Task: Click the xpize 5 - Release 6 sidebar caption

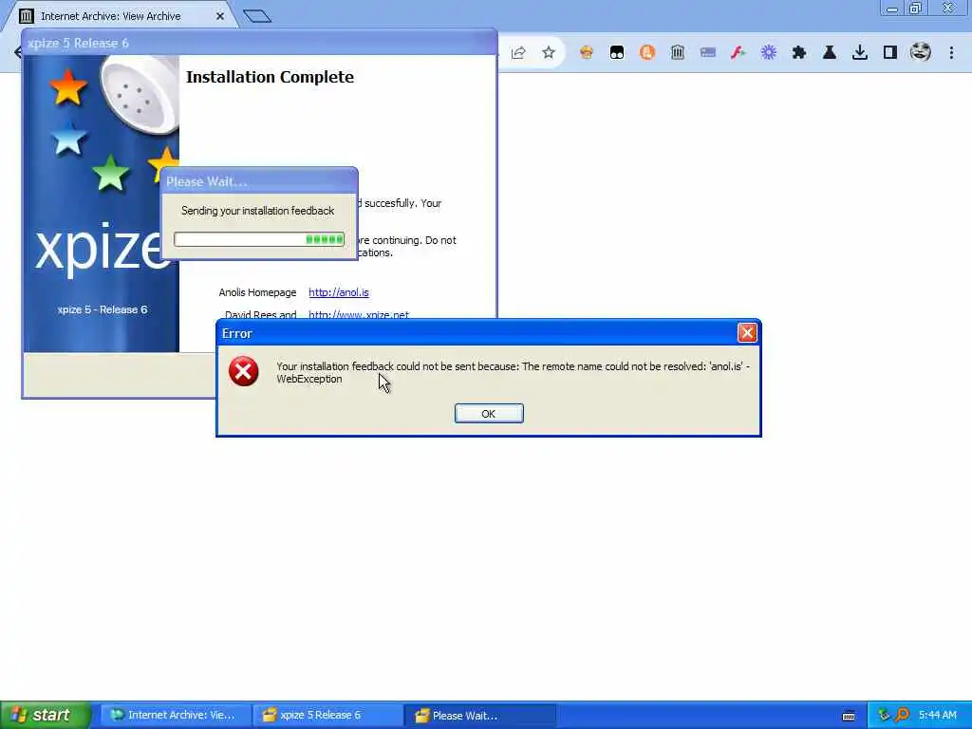Action: tap(103, 309)
